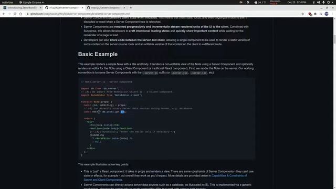Click 'This example illustrates a few key points'

tap(103, 164)
